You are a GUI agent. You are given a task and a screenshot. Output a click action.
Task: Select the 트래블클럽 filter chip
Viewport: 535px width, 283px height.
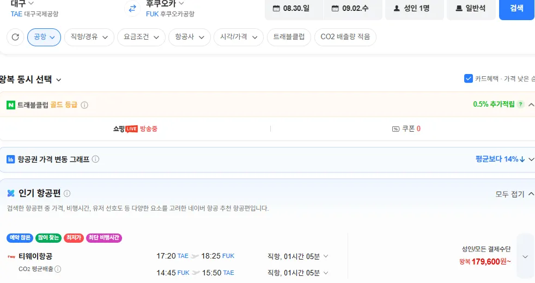coord(289,37)
